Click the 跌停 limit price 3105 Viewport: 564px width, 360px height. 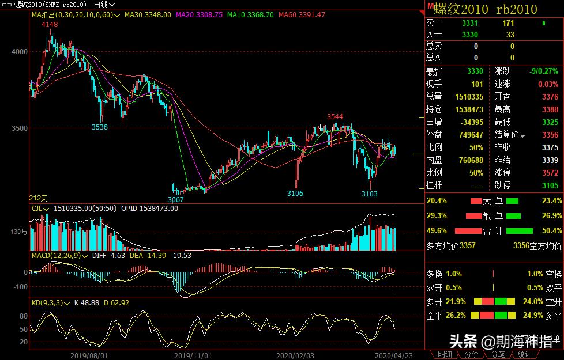coord(550,185)
